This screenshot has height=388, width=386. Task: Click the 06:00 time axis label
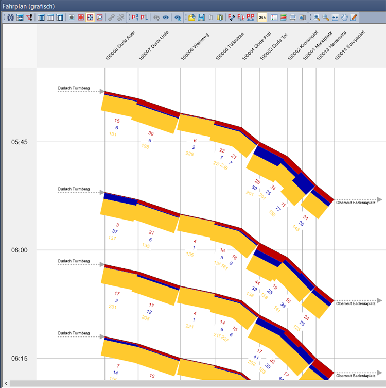(x=20, y=250)
